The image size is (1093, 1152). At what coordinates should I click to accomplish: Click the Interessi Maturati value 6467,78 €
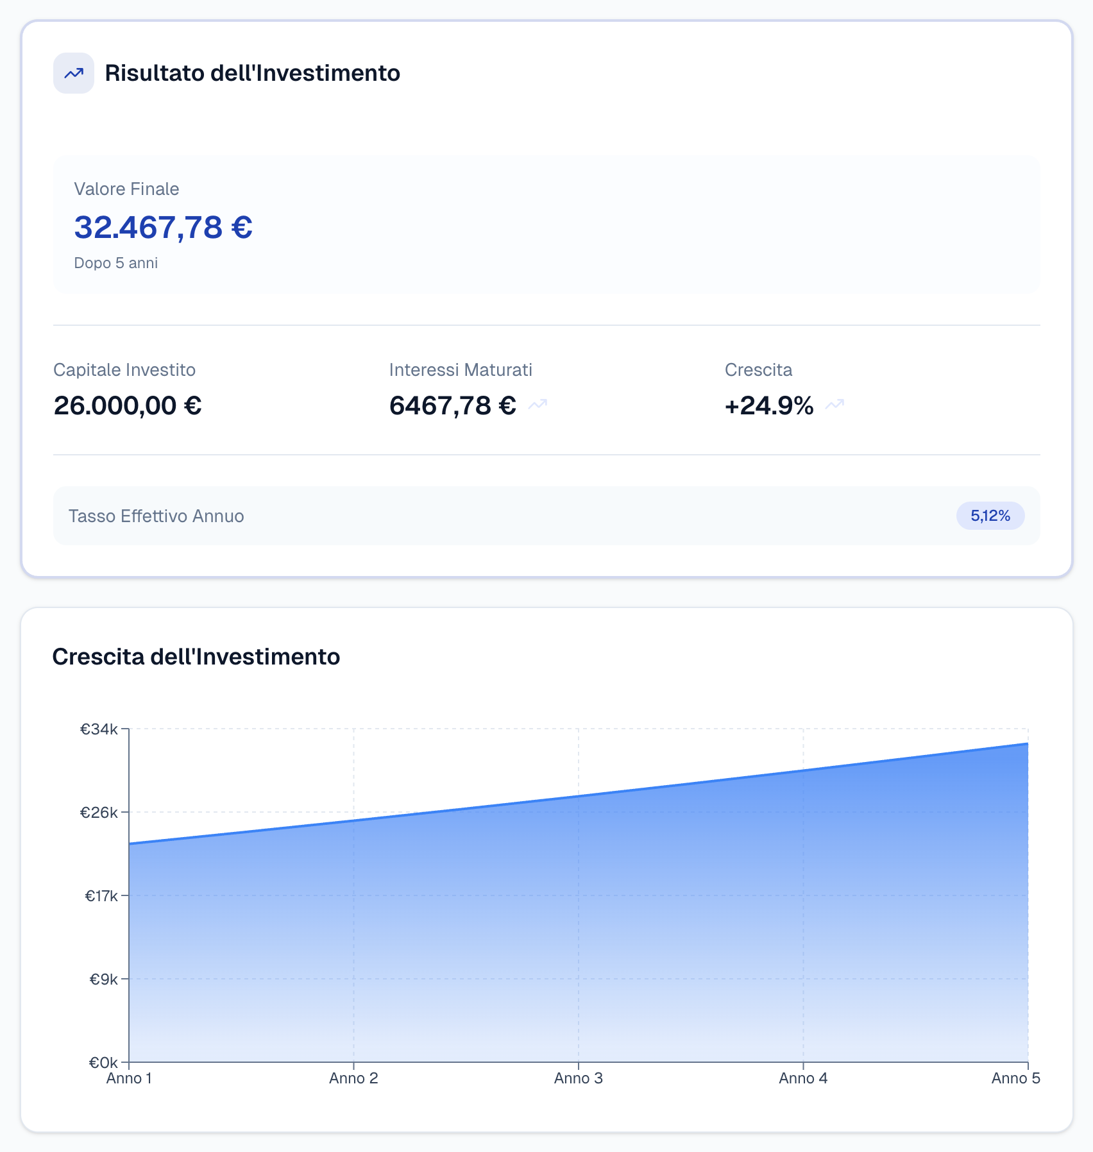tap(452, 405)
